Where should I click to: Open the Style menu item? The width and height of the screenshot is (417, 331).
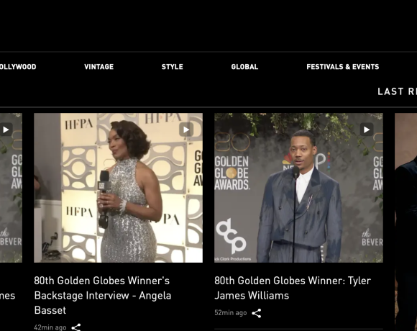(x=173, y=67)
